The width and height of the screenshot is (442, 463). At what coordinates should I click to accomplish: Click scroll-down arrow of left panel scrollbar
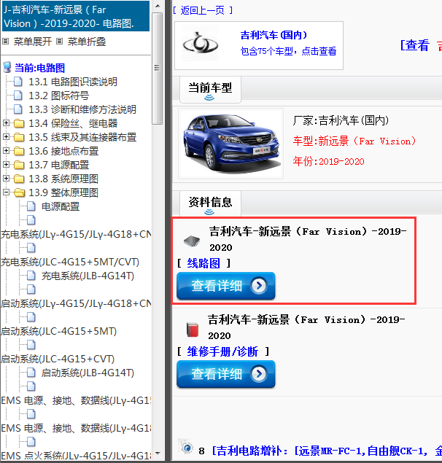[x=158, y=454]
